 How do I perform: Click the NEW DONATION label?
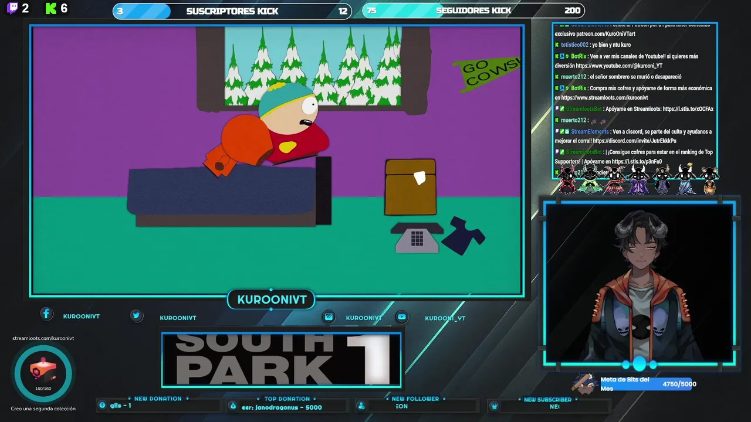pyautogui.click(x=158, y=399)
